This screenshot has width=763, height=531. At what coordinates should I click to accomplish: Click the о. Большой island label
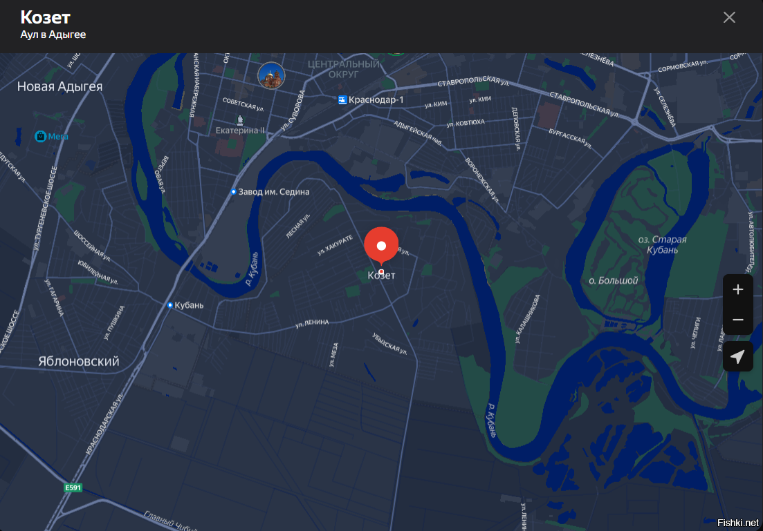coord(613,281)
